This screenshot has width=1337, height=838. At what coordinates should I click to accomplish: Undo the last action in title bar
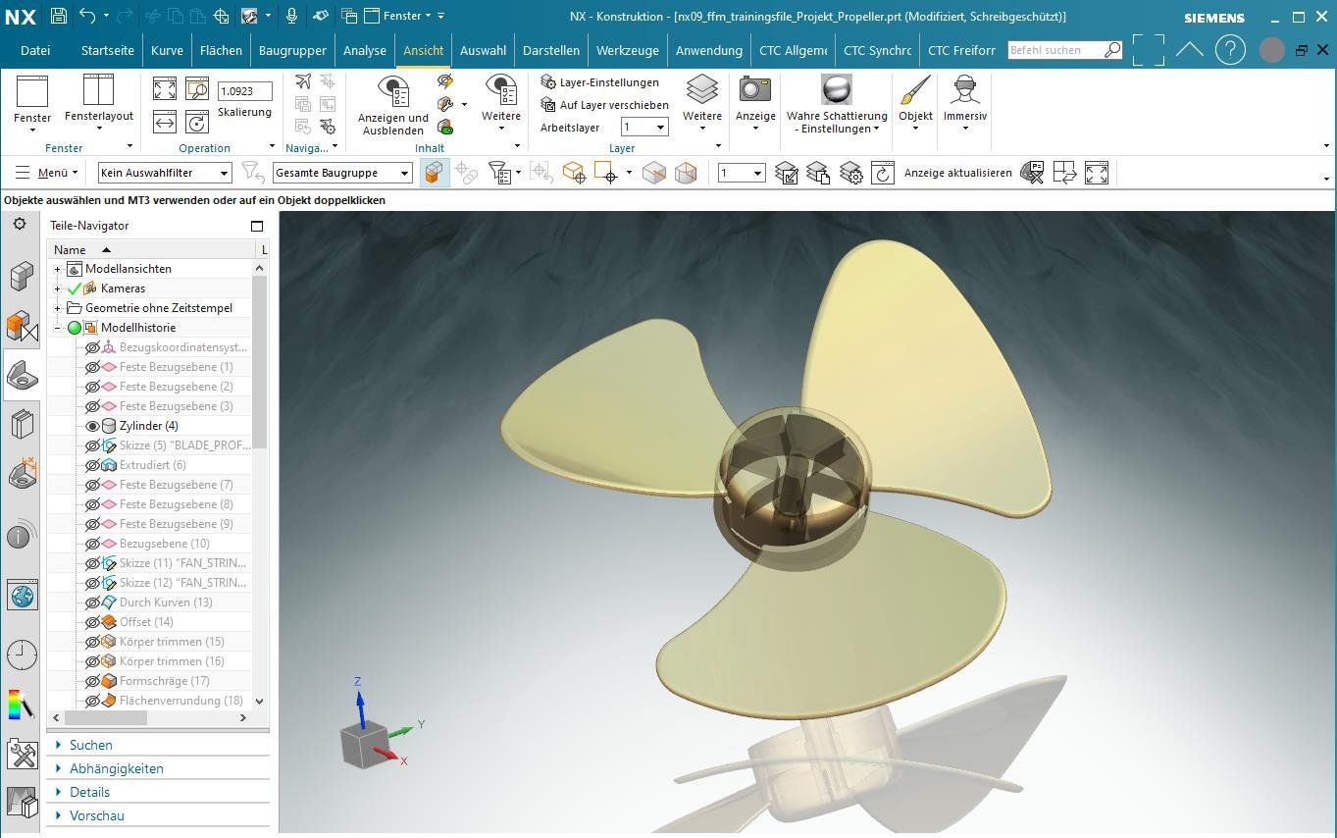[x=87, y=16]
